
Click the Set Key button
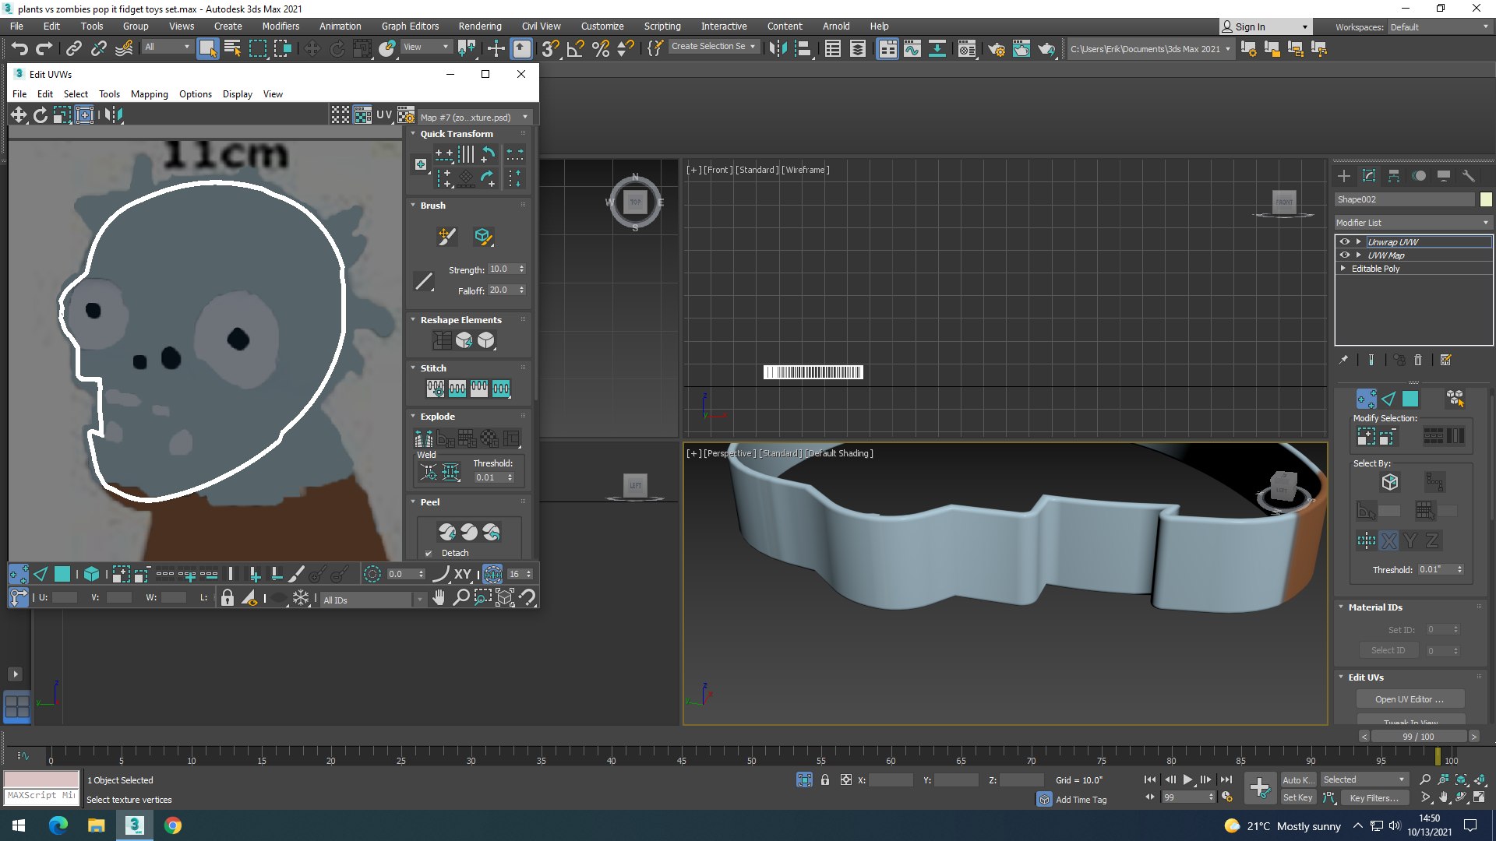click(x=1297, y=797)
